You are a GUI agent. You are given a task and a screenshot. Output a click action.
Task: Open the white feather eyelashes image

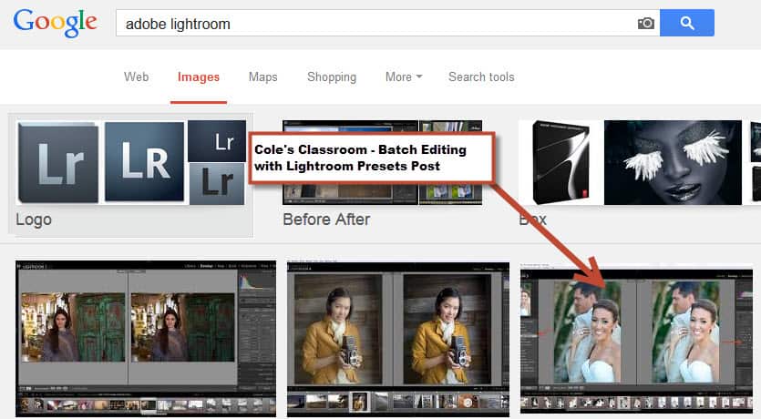(674, 162)
